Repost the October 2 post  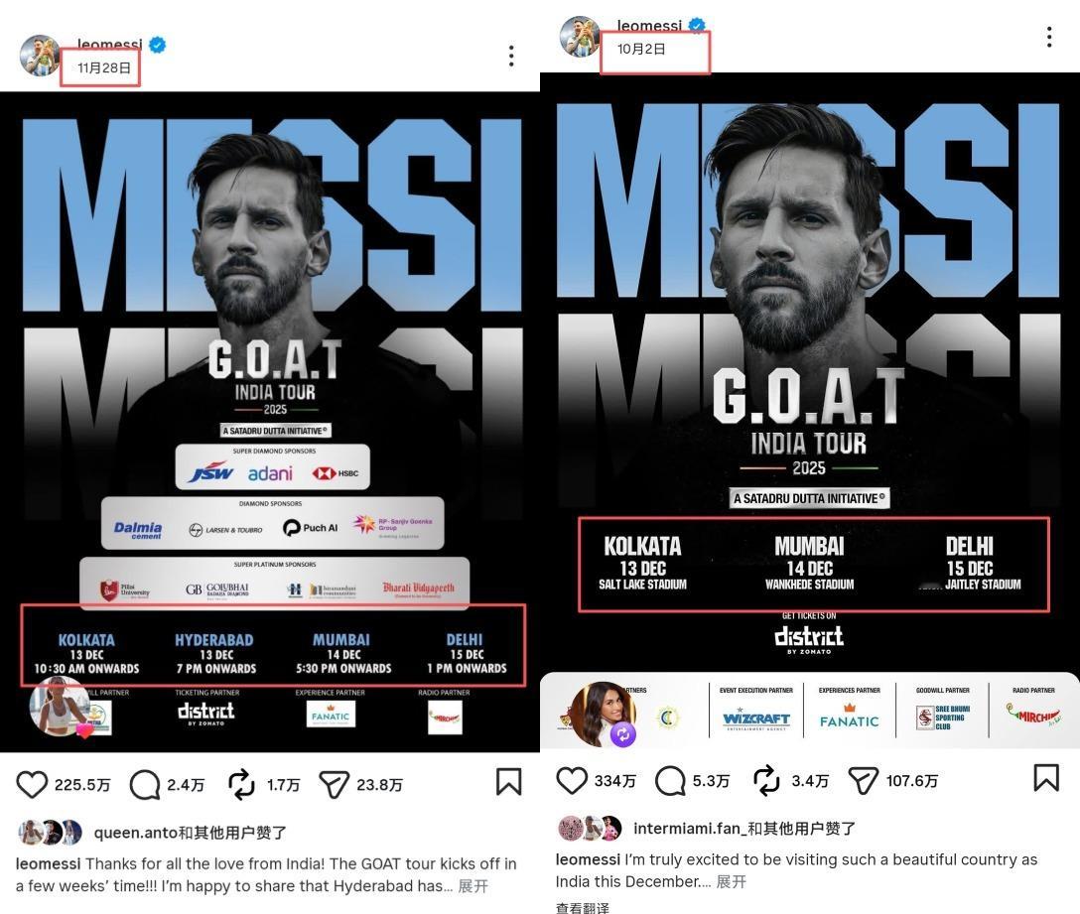[766, 780]
